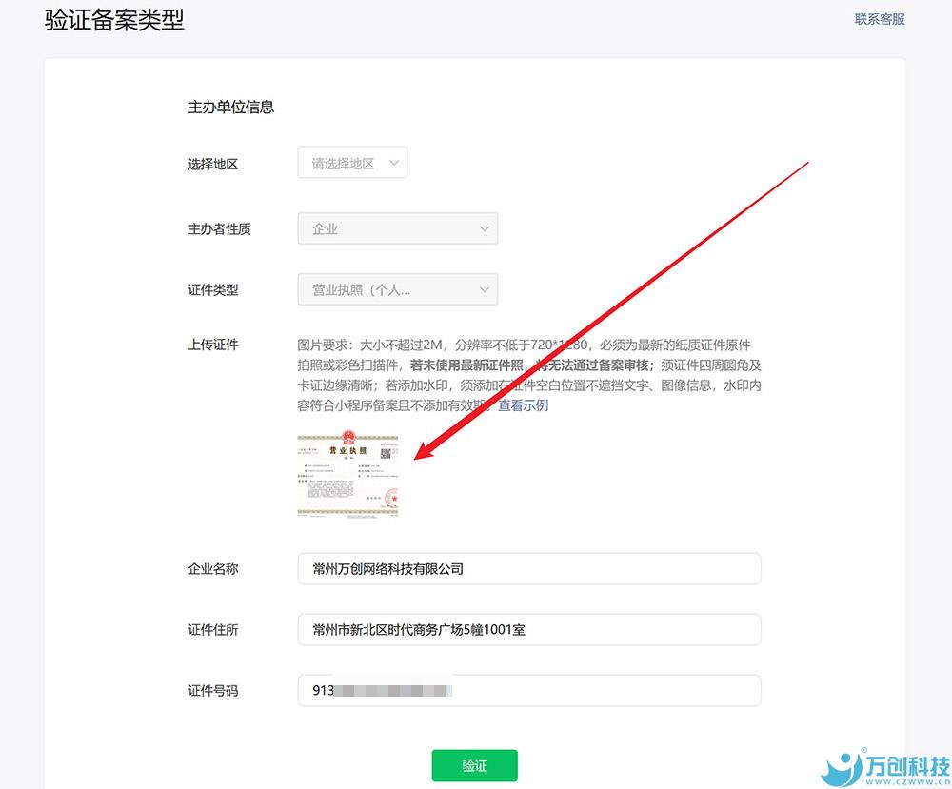Click the 验证备案类型 page title
Viewport: 952px width, 789px height.
pyautogui.click(x=114, y=20)
